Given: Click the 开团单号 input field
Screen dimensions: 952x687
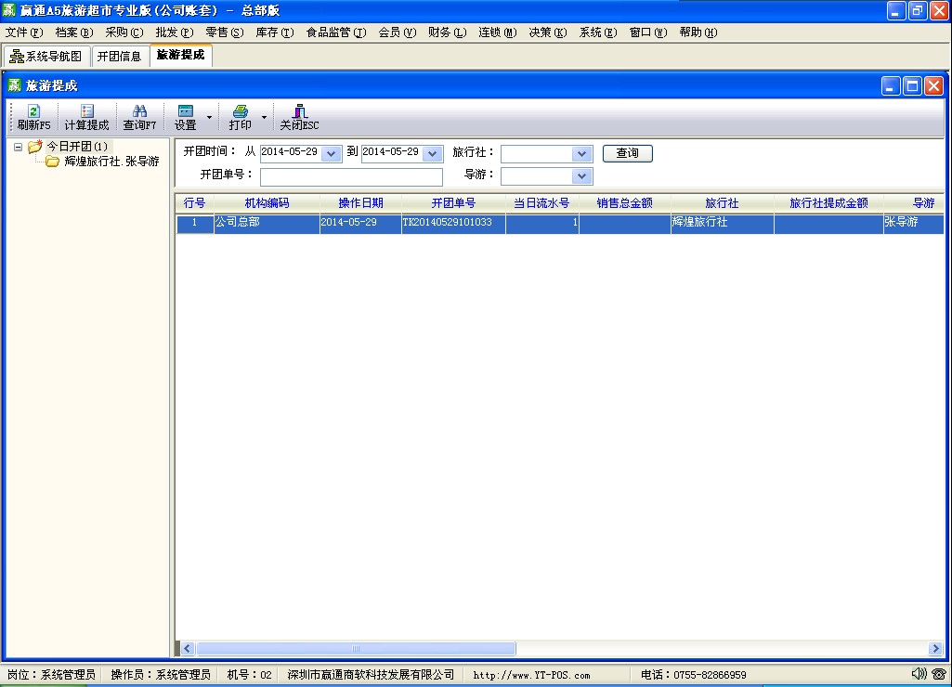Looking at the screenshot, I should [x=351, y=177].
